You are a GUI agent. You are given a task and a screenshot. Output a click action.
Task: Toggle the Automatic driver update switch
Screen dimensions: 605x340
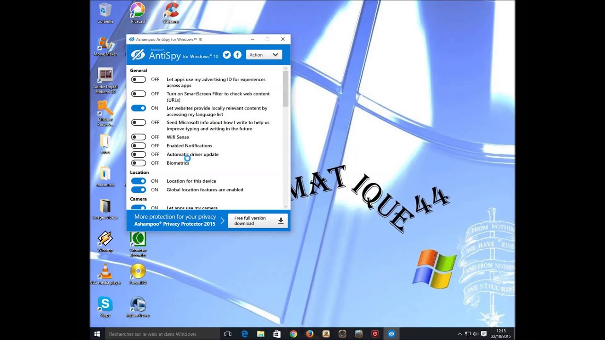click(x=138, y=154)
